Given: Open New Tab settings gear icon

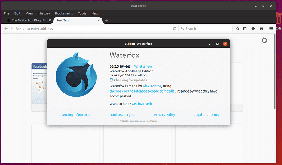Looking at the screenshot, I should pos(264,40).
